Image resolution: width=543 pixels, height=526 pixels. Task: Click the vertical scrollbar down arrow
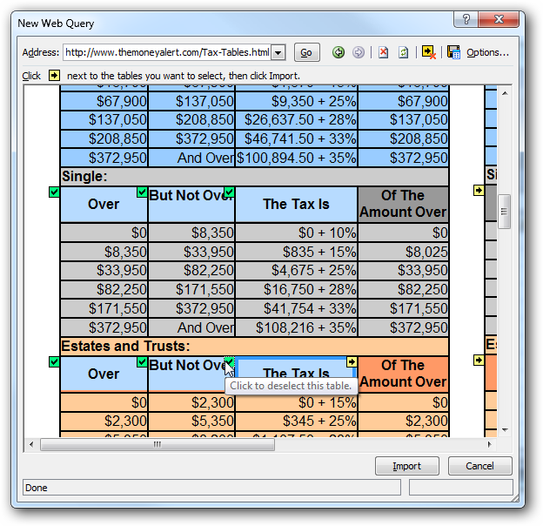(x=505, y=430)
